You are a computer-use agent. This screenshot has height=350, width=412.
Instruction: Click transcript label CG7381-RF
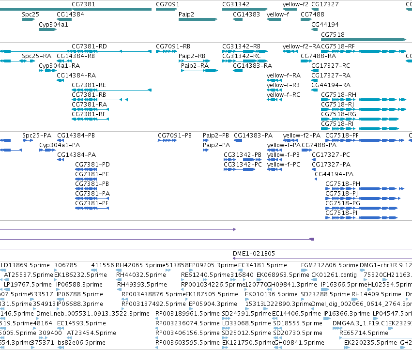click(89, 114)
